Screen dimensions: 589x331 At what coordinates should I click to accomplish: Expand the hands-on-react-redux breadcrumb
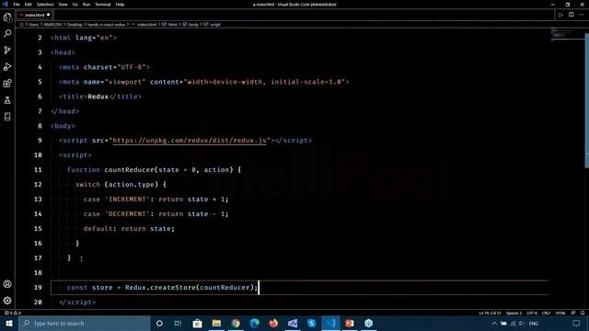(x=107, y=25)
